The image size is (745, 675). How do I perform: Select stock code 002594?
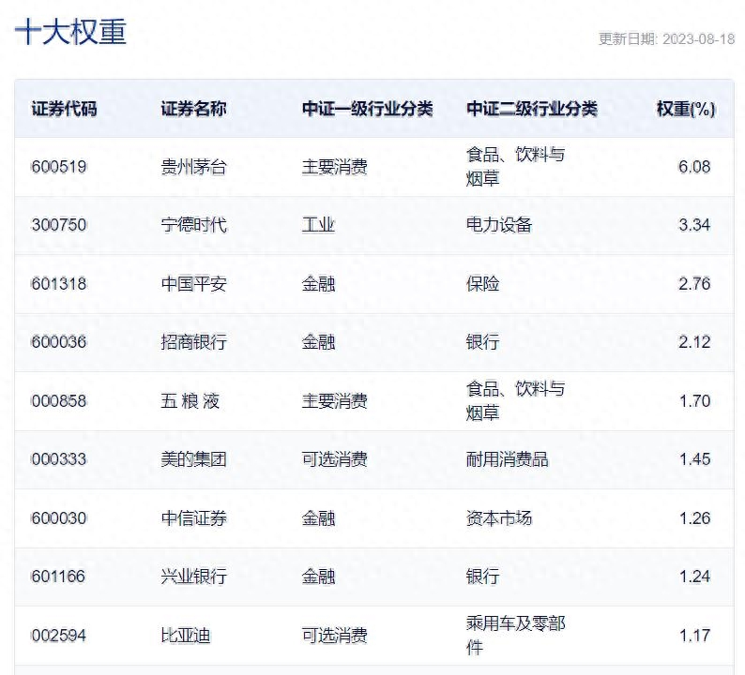coord(59,635)
